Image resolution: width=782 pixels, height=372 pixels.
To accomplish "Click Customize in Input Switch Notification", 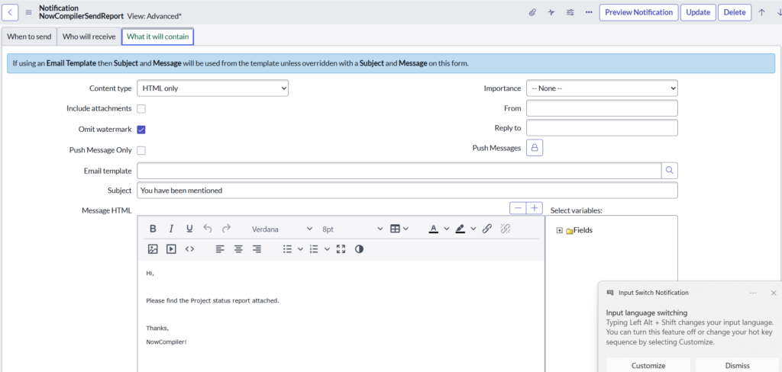I will click(x=648, y=365).
